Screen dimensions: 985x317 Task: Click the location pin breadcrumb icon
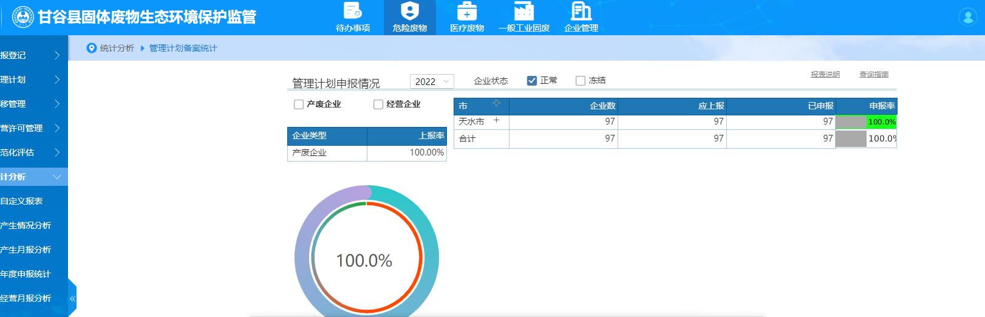(x=92, y=48)
